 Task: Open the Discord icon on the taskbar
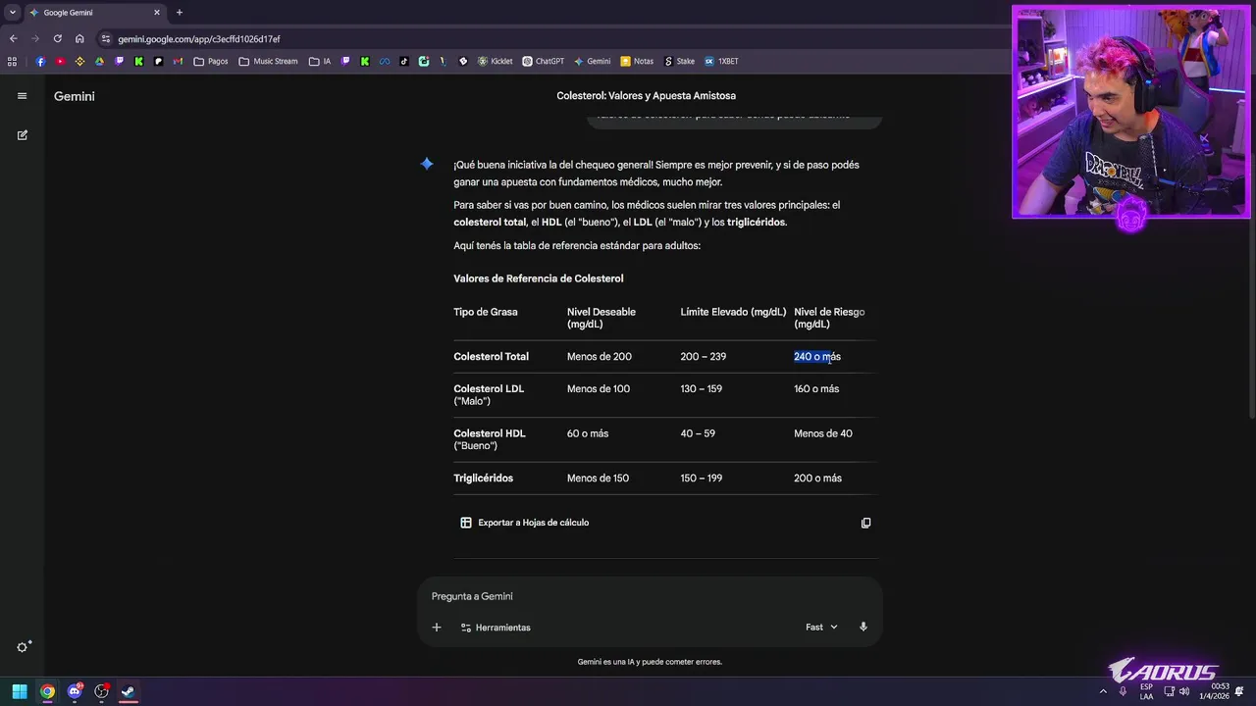click(75, 691)
